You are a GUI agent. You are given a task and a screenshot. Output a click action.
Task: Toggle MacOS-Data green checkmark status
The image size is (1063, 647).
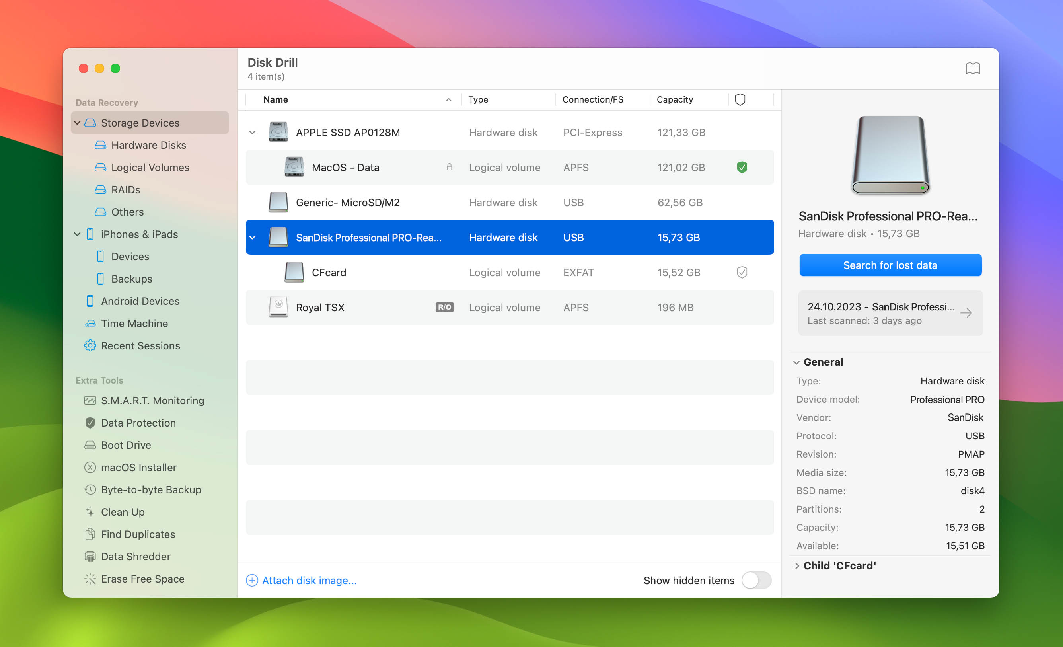(x=742, y=167)
